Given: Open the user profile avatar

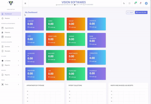Looking at the screenshot, I should point(146,3).
